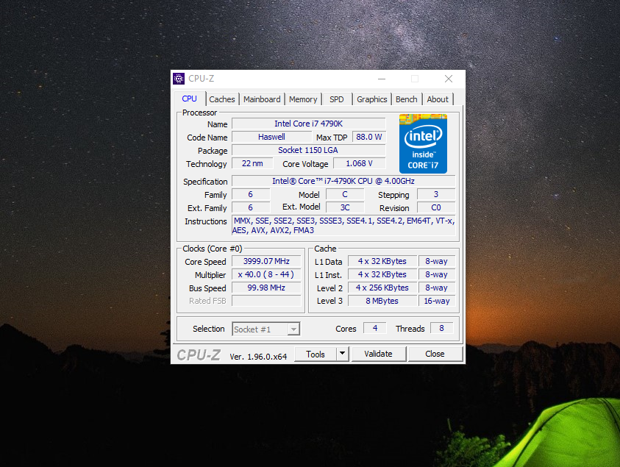Click the Cores value 4
Screen dimensions: 620x467
375,328
